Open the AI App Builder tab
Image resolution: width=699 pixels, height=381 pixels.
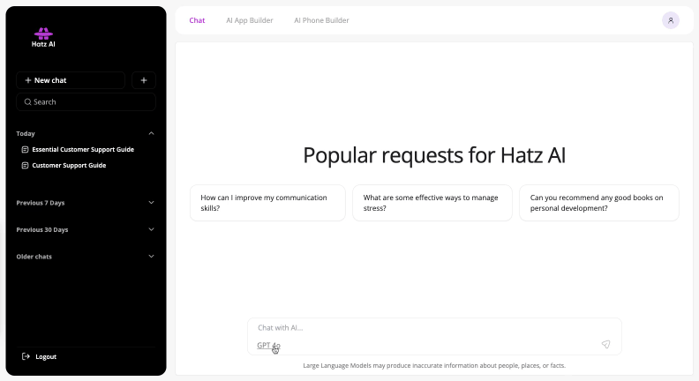pos(250,20)
